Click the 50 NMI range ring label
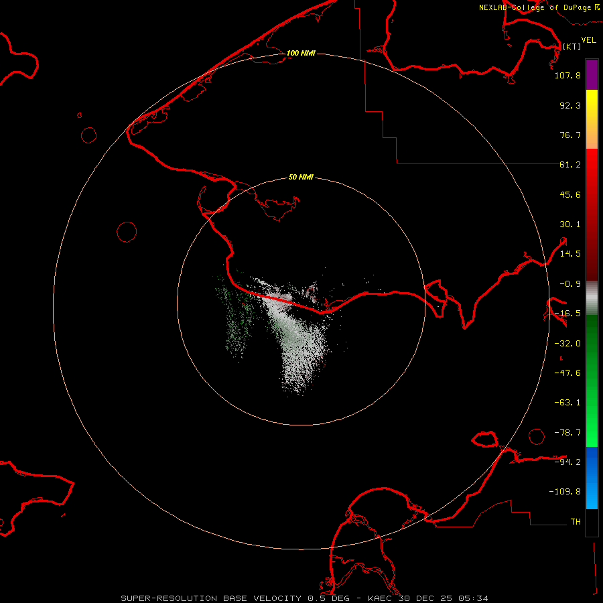Screen dimensions: 603x603 pyautogui.click(x=301, y=177)
